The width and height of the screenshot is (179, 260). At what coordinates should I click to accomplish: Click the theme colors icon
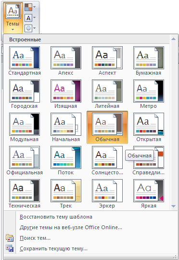click(x=28, y=7)
